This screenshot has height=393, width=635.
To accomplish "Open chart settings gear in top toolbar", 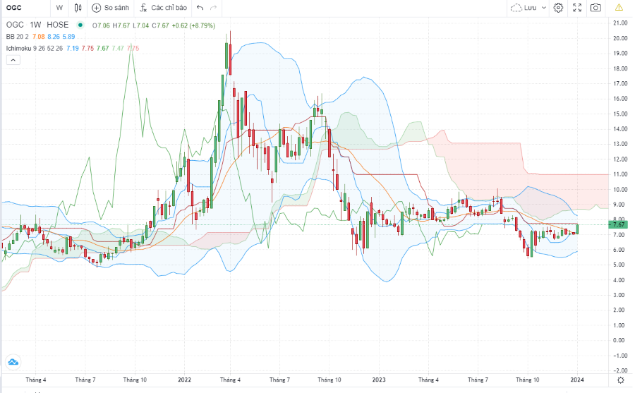I will coord(558,8).
